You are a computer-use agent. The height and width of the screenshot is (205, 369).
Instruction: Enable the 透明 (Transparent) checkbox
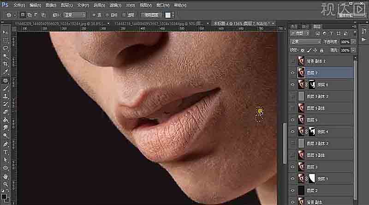point(124,15)
